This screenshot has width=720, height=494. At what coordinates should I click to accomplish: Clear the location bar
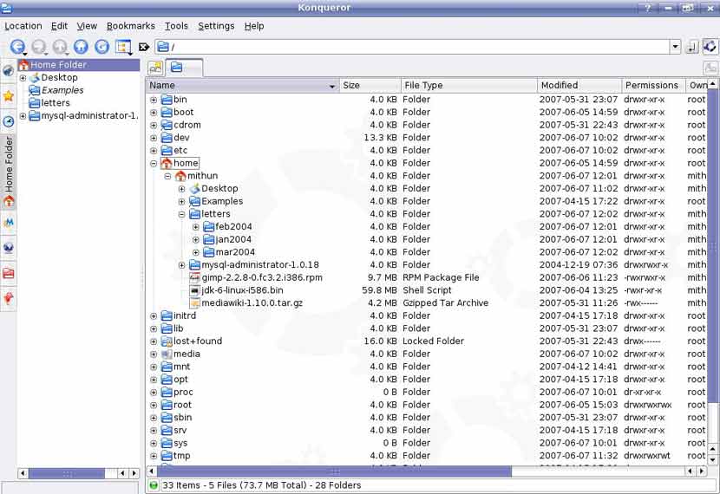[x=144, y=47]
